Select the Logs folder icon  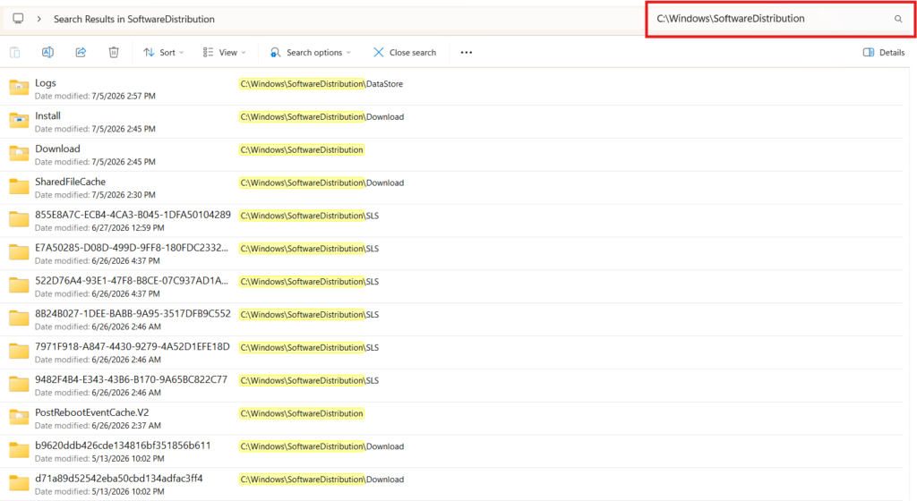pyautogui.click(x=19, y=88)
